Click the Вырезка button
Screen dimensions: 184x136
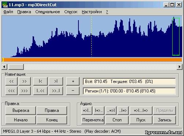click(21, 110)
